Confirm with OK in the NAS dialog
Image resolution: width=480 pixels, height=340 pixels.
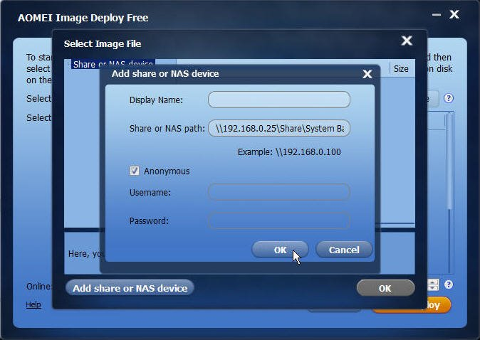click(x=280, y=250)
